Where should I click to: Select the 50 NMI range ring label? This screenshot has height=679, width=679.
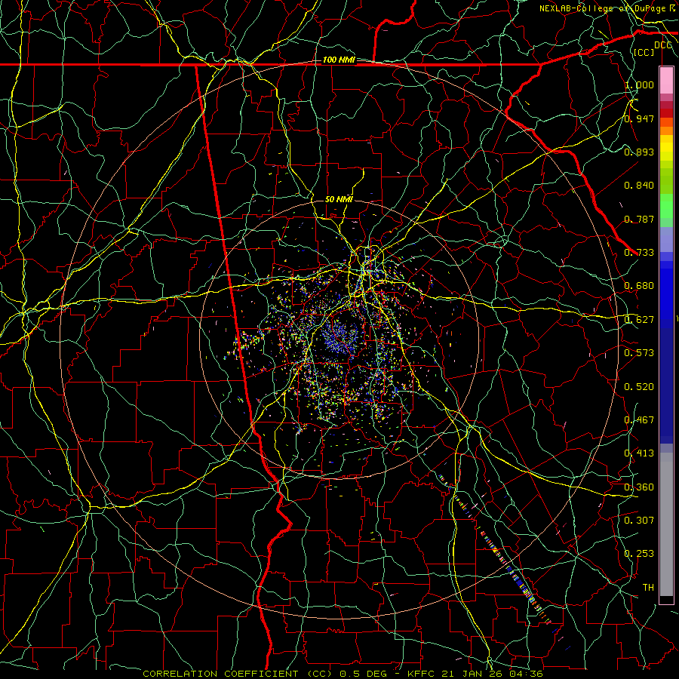tap(339, 199)
